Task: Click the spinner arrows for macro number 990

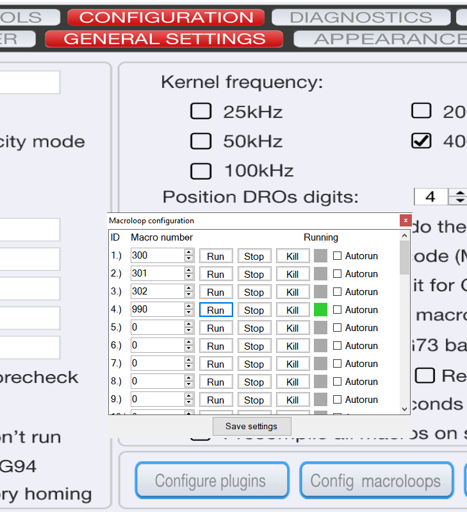Action: coord(189,310)
